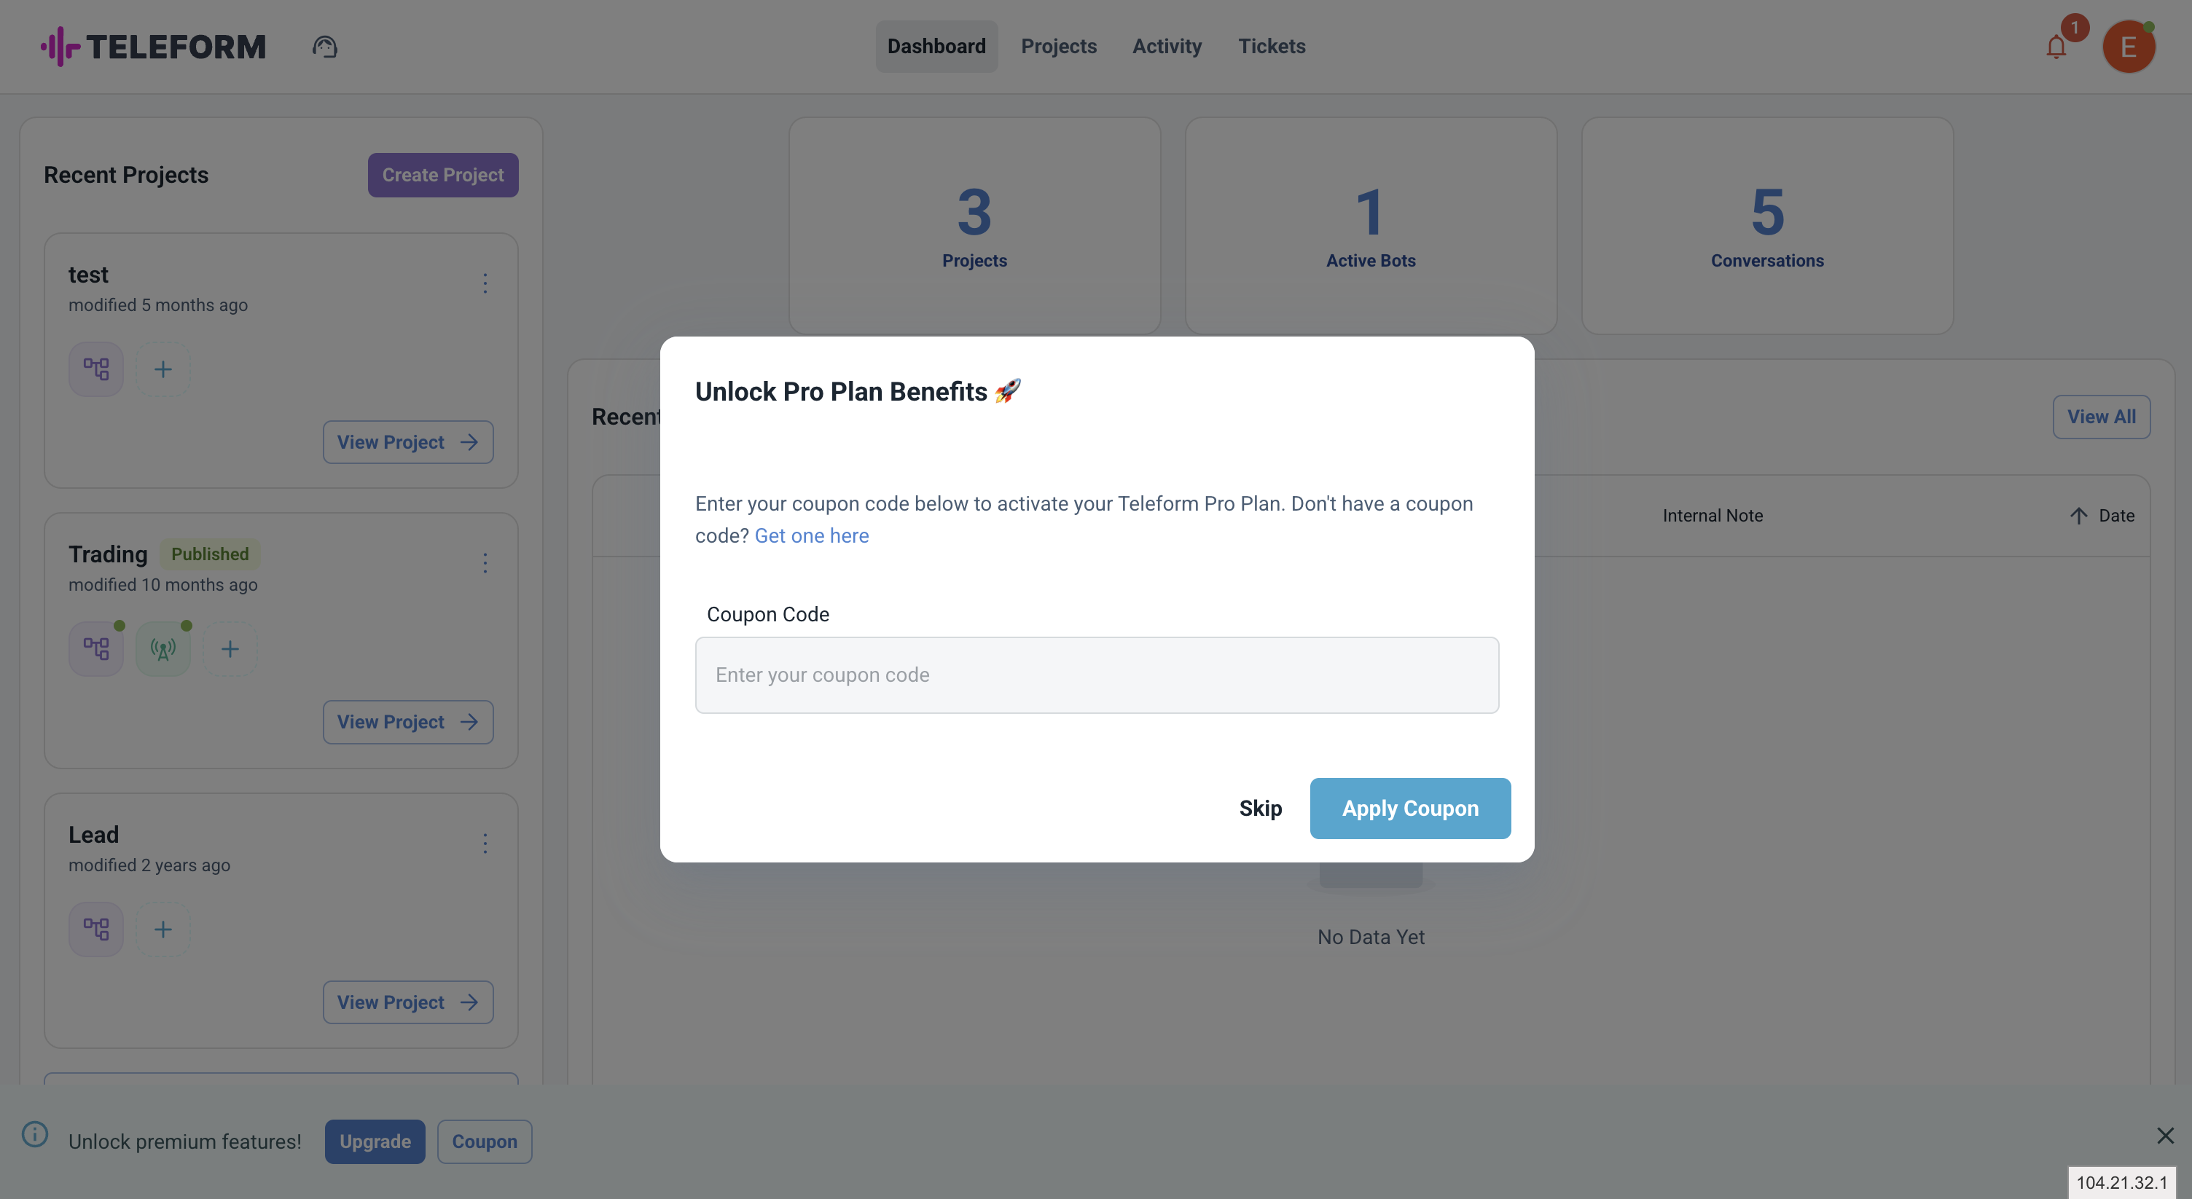This screenshot has height=1199, width=2192.
Task: Click the 'No Data Yet' message
Action: (1370, 937)
